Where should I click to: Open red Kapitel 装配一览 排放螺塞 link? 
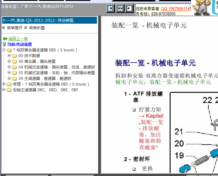151,131
